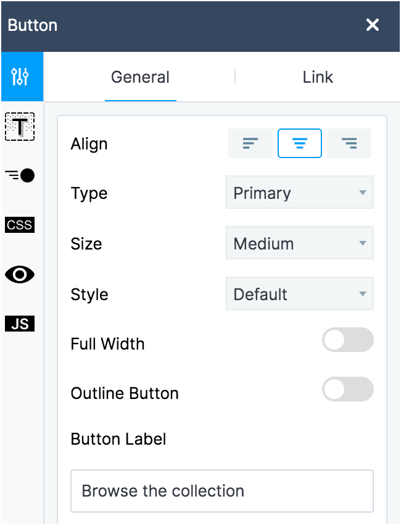Open the general settings sliders icon
The height and width of the screenshot is (525, 401).
click(x=20, y=77)
